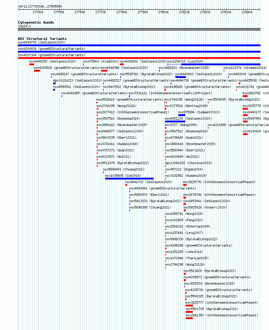
Task: Open nsv975894 (Sudmant2013)
Action: point(199,112)
